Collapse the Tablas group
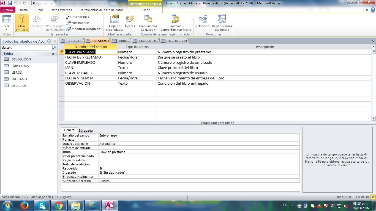The height and width of the screenshot is (211, 376). 53,54
